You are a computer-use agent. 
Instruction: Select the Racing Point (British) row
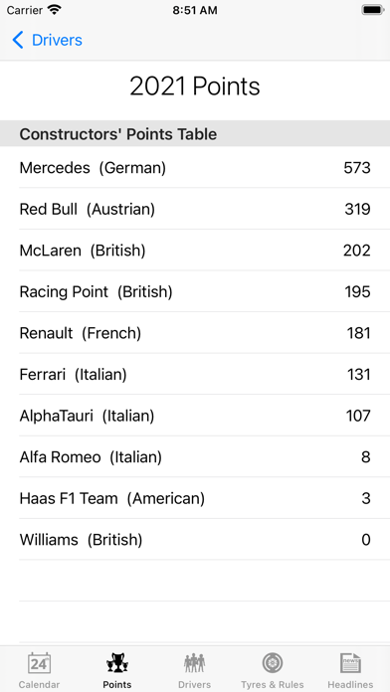tap(195, 291)
